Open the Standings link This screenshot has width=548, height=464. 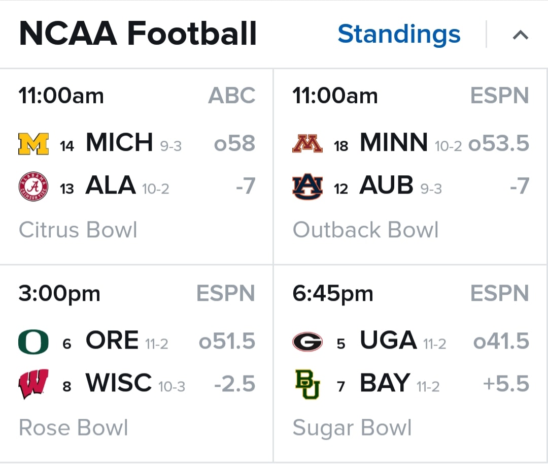(x=399, y=35)
